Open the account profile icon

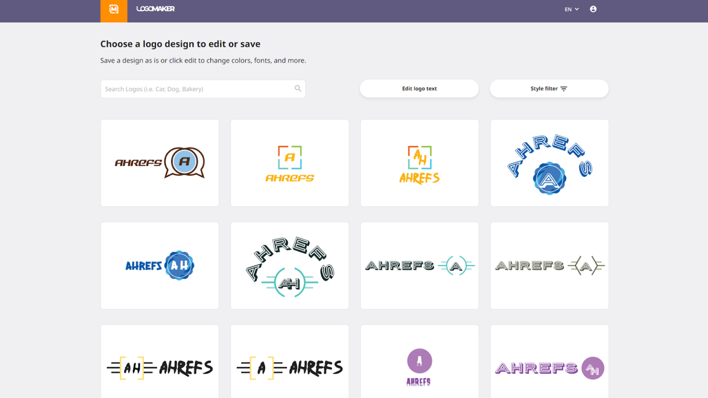593,9
